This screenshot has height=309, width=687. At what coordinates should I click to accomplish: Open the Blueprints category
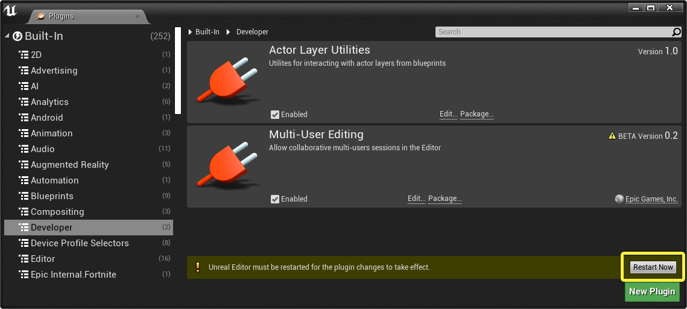(x=89, y=196)
